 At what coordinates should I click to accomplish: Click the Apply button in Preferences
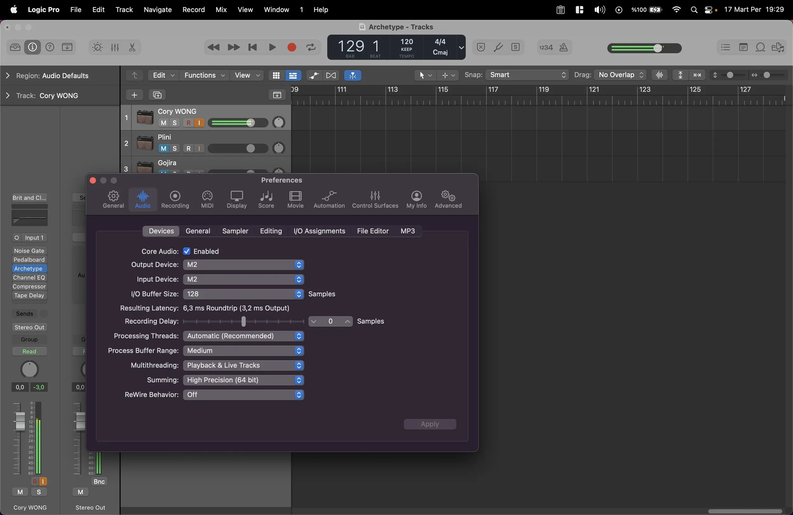coord(429,424)
